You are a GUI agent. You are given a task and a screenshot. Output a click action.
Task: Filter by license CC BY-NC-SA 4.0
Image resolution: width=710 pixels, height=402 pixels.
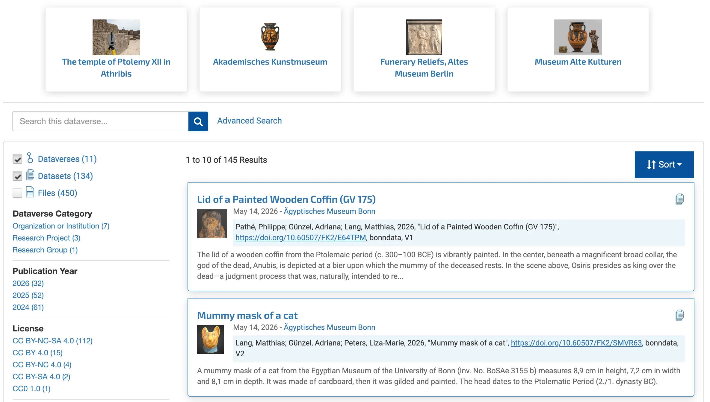52,341
